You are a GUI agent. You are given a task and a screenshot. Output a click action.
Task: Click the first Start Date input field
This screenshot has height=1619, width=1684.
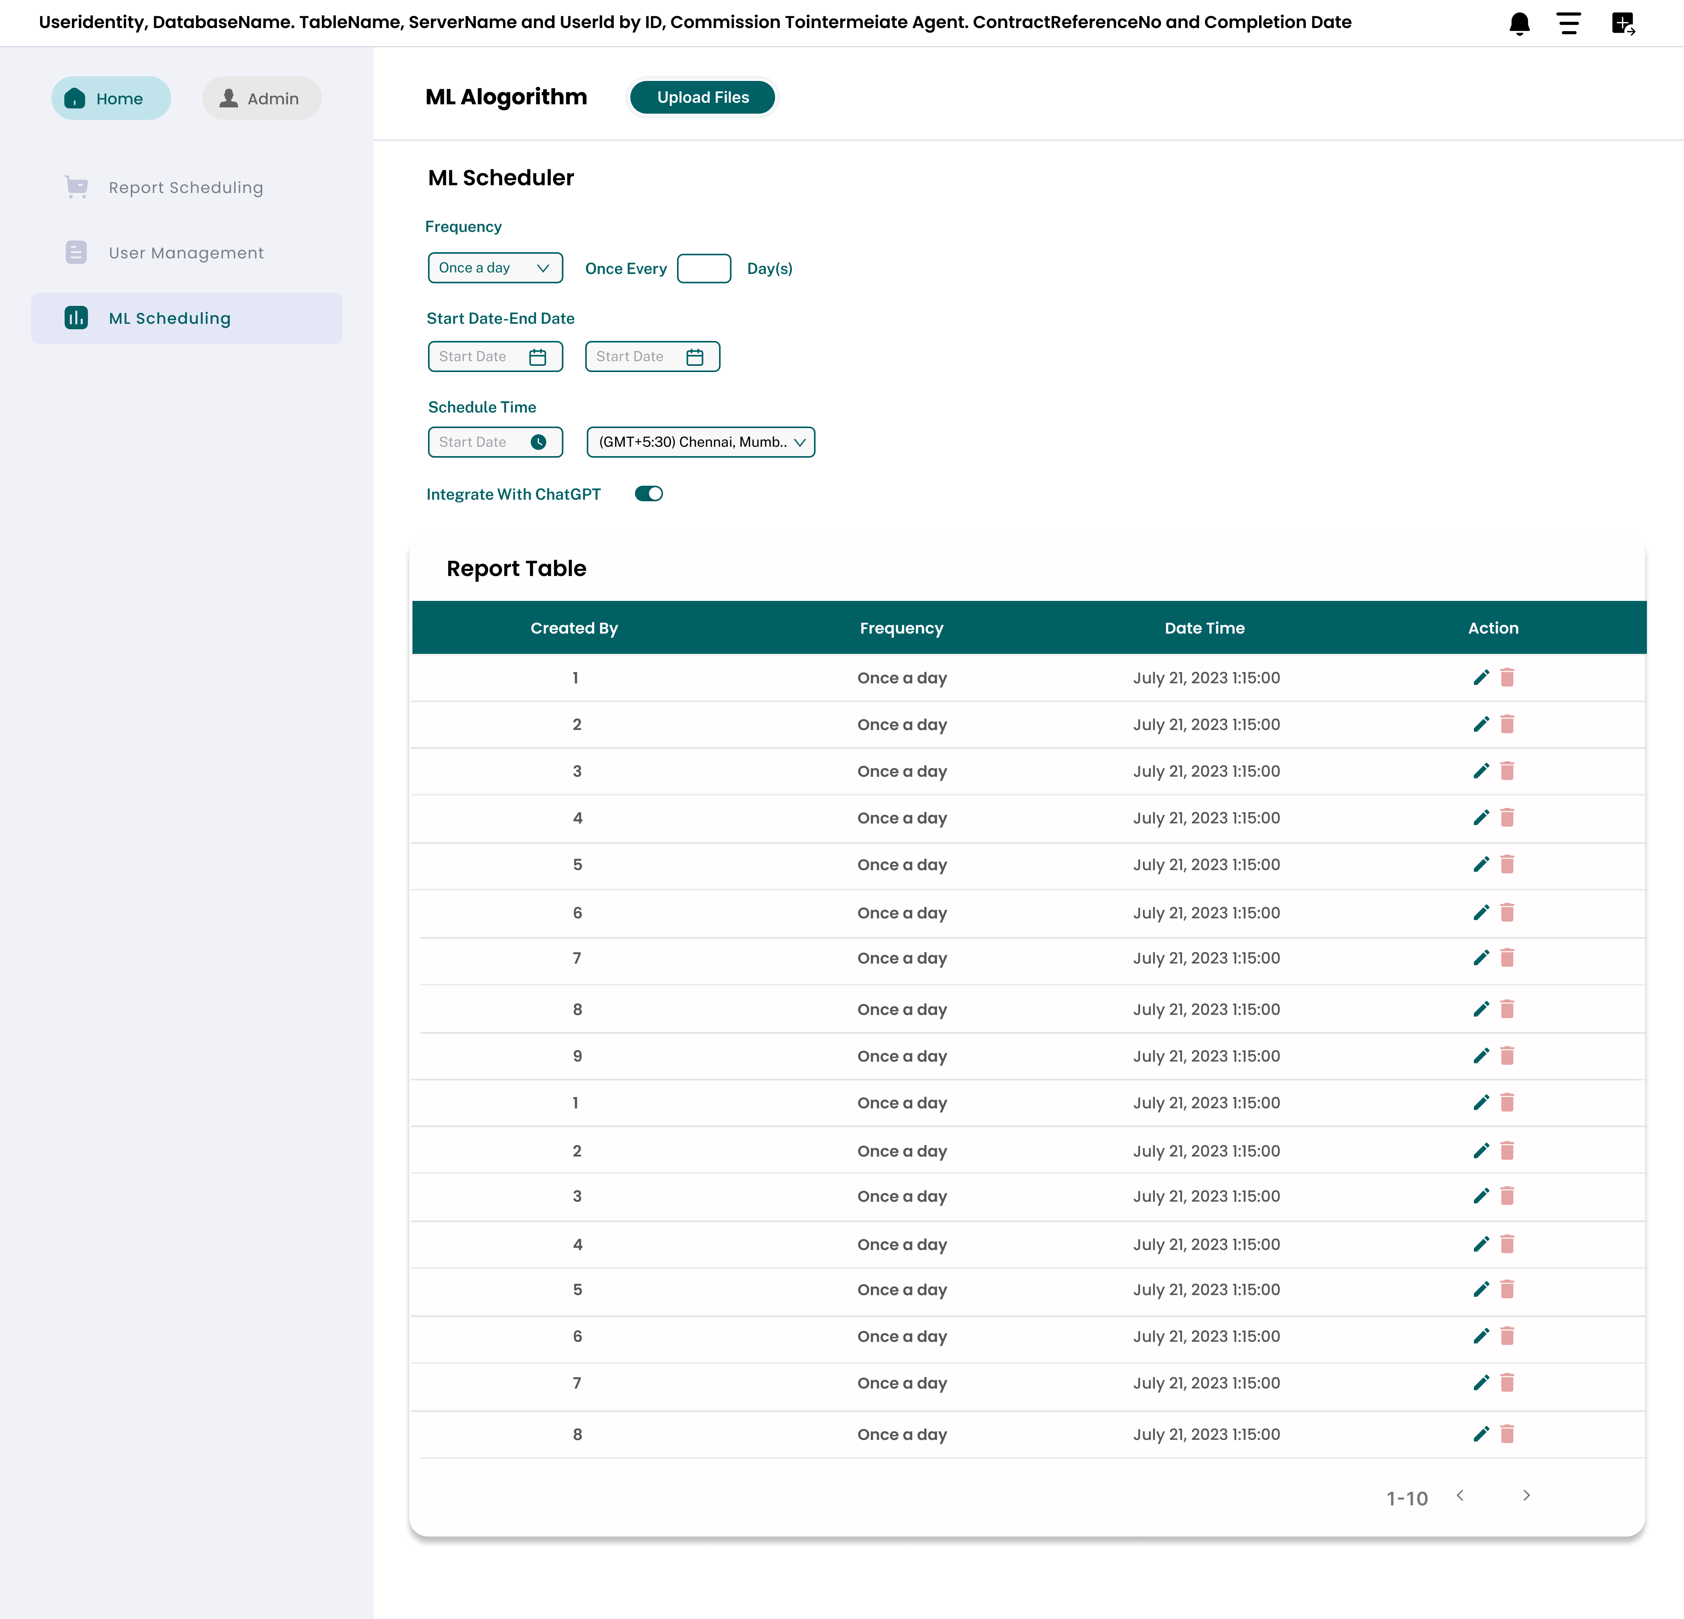point(495,356)
